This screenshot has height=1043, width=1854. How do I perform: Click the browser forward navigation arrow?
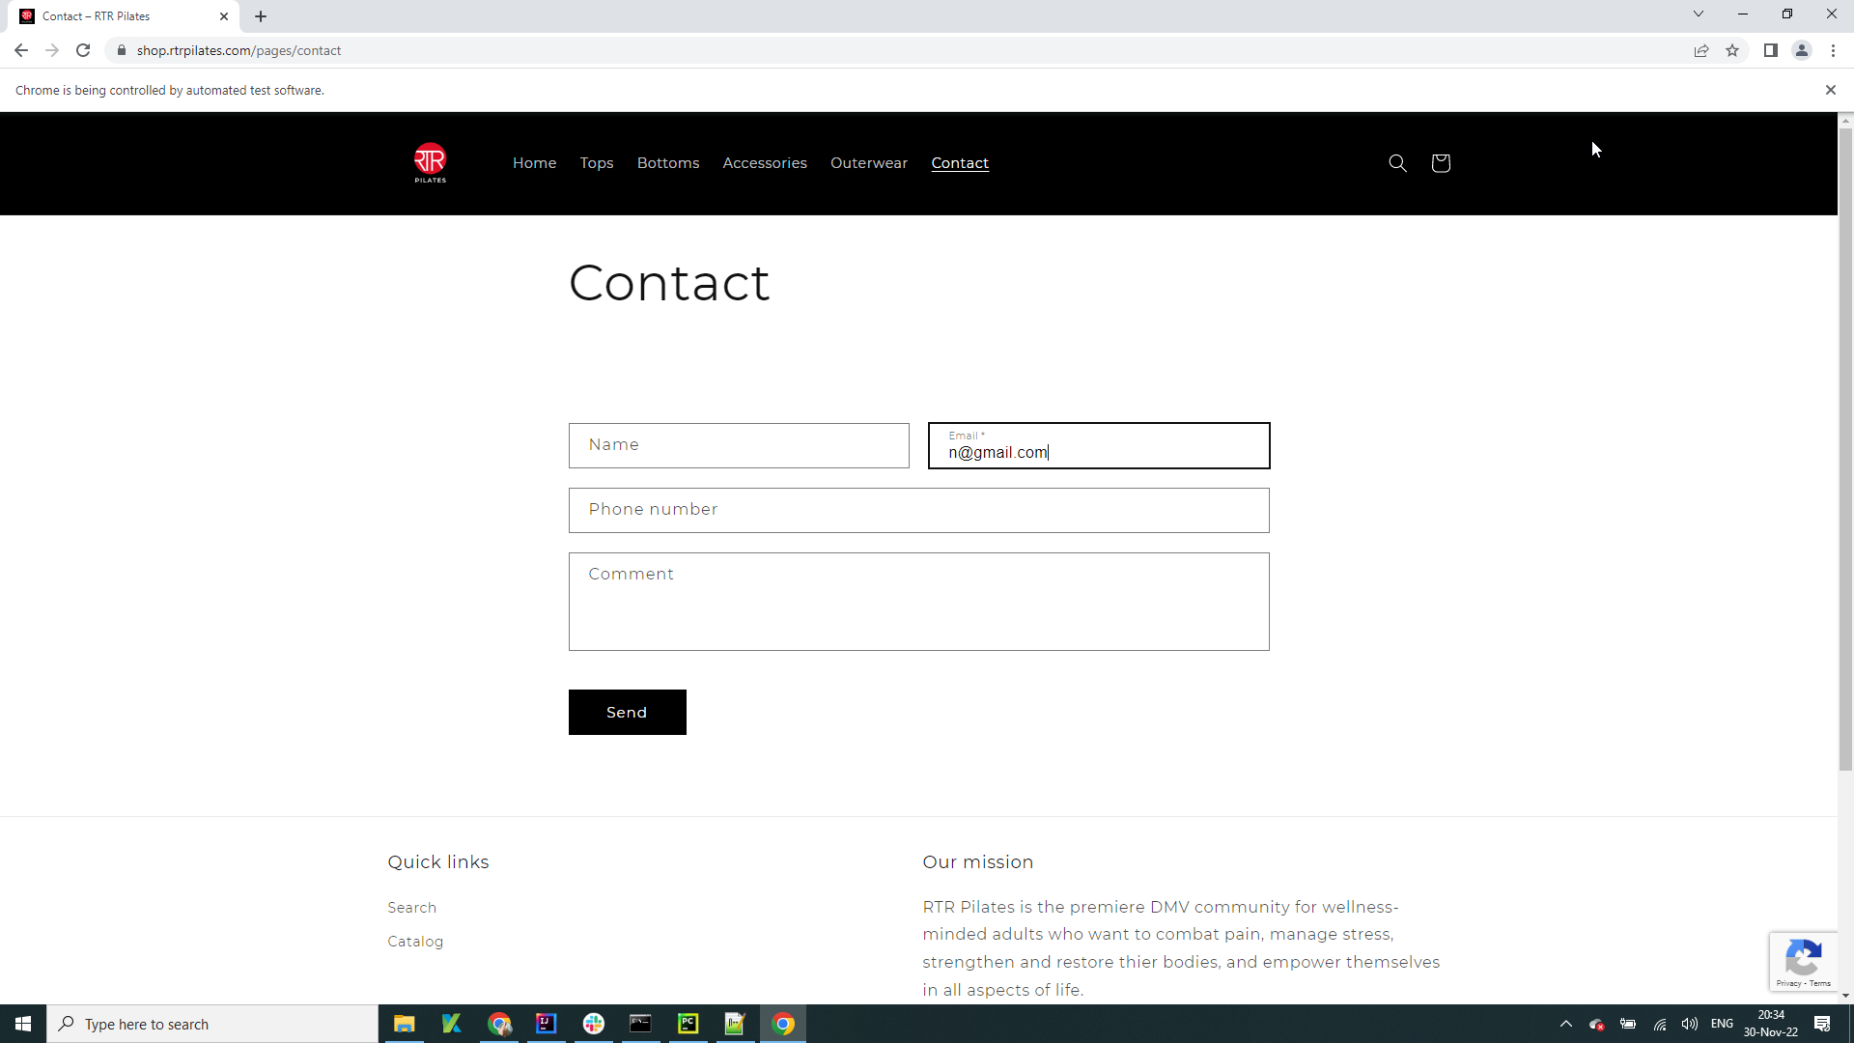coord(51,49)
